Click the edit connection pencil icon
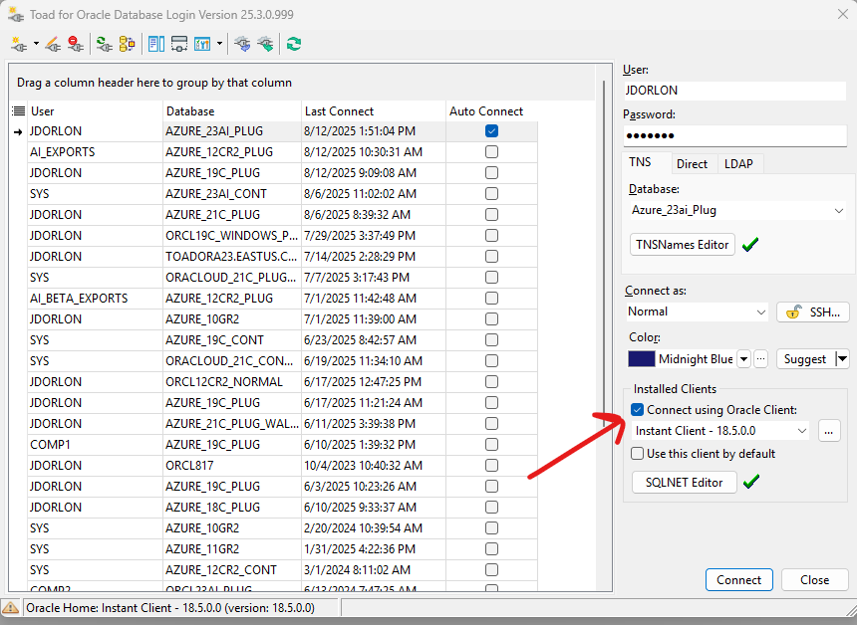 click(x=53, y=44)
